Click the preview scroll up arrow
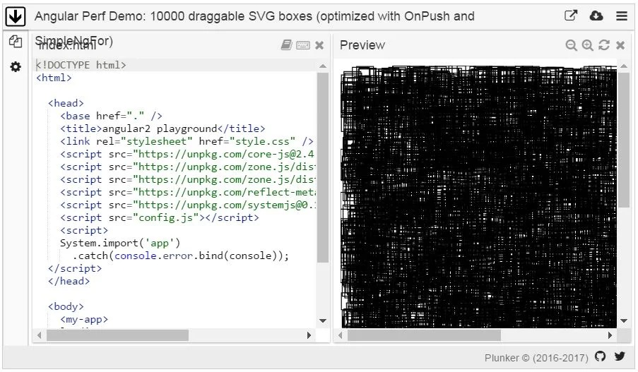This screenshot has height=372, width=638. pyautogui.click(x=624, y=66)
